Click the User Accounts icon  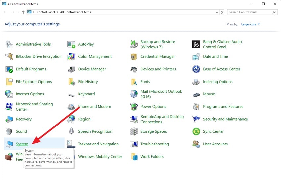[196, 144]
